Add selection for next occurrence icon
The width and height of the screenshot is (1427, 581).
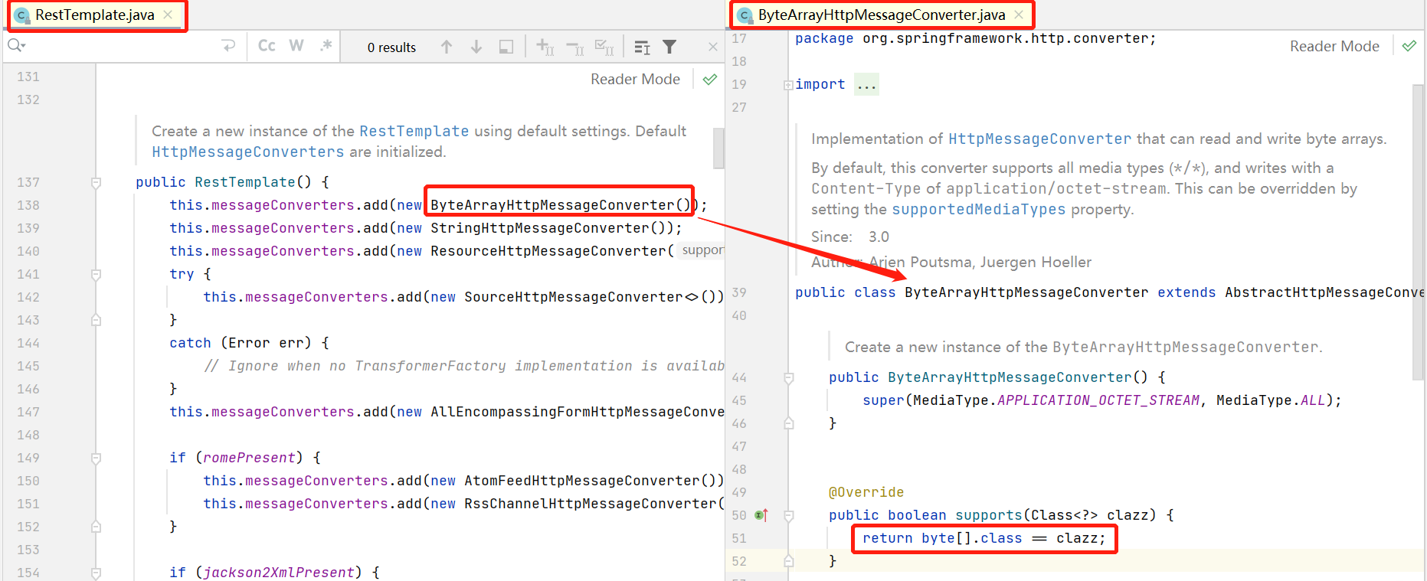click(x=545, y=47)
